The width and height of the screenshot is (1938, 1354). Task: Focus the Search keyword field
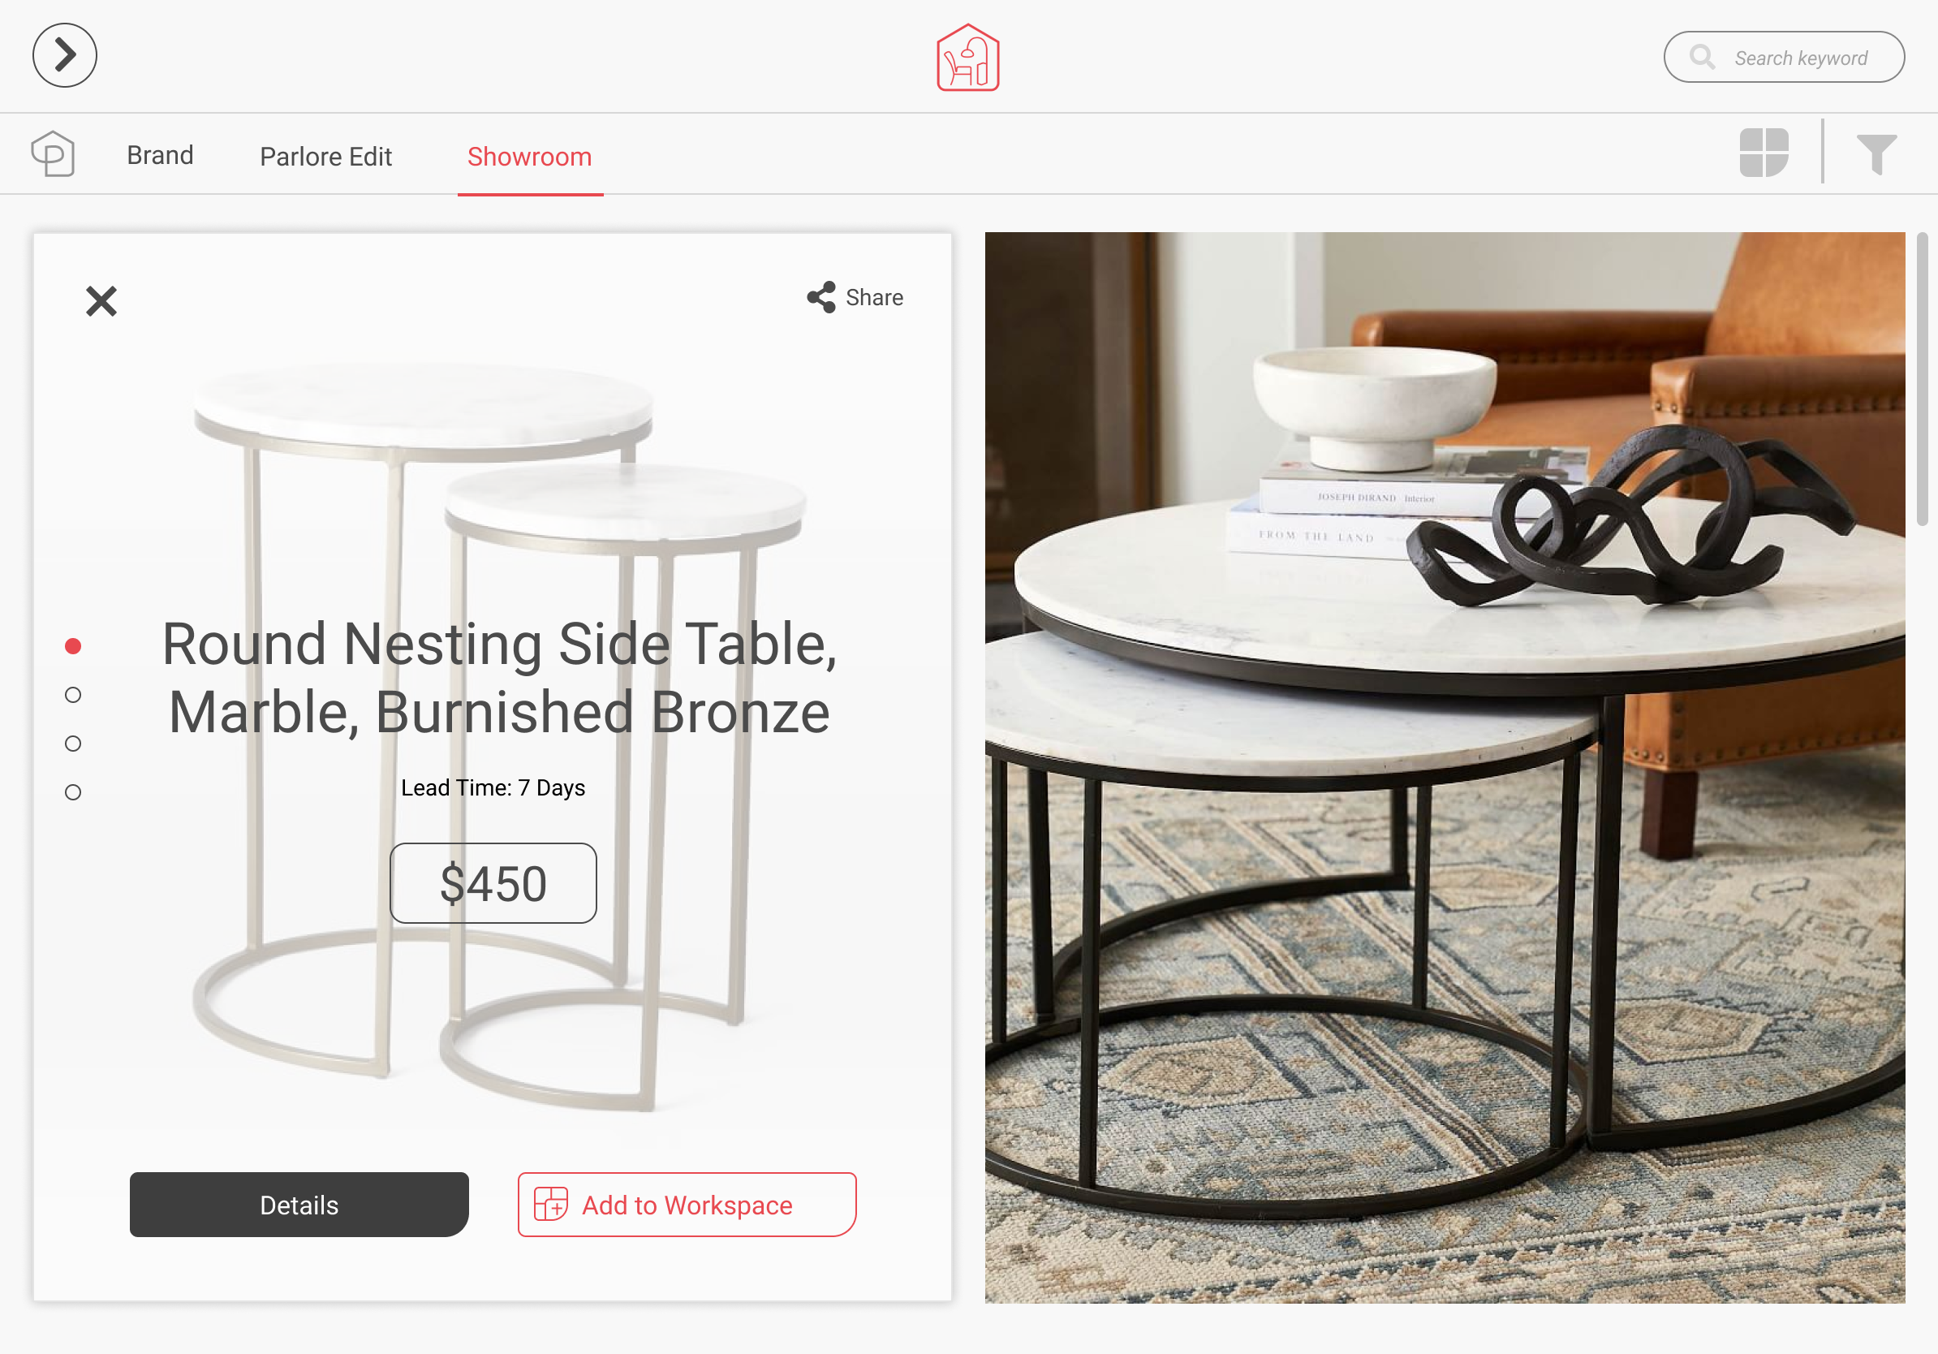1784,58
